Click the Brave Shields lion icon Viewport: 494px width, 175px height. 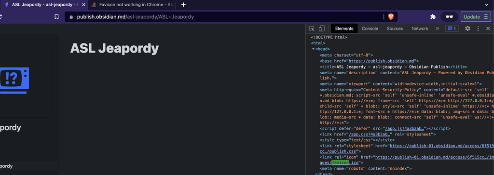(391, 17)
